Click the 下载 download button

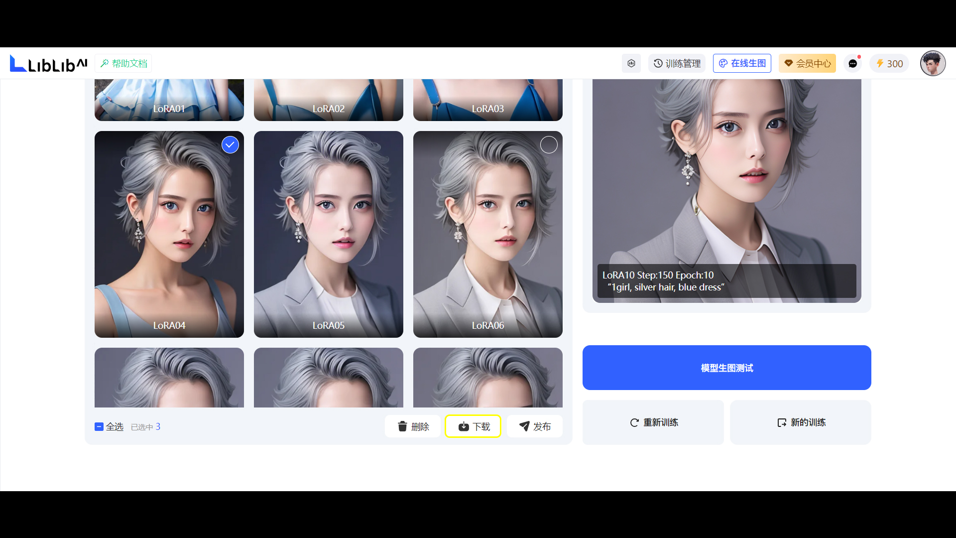pyautogui.click(x=473, y=427)
